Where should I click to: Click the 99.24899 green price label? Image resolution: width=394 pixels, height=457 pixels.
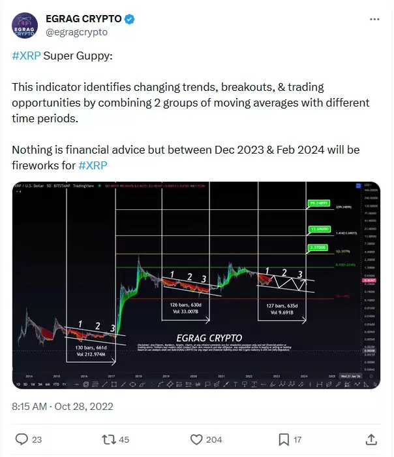pyautogui.click(x=319, y=203)
